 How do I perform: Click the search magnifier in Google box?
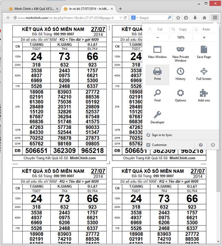click(169, 17)
